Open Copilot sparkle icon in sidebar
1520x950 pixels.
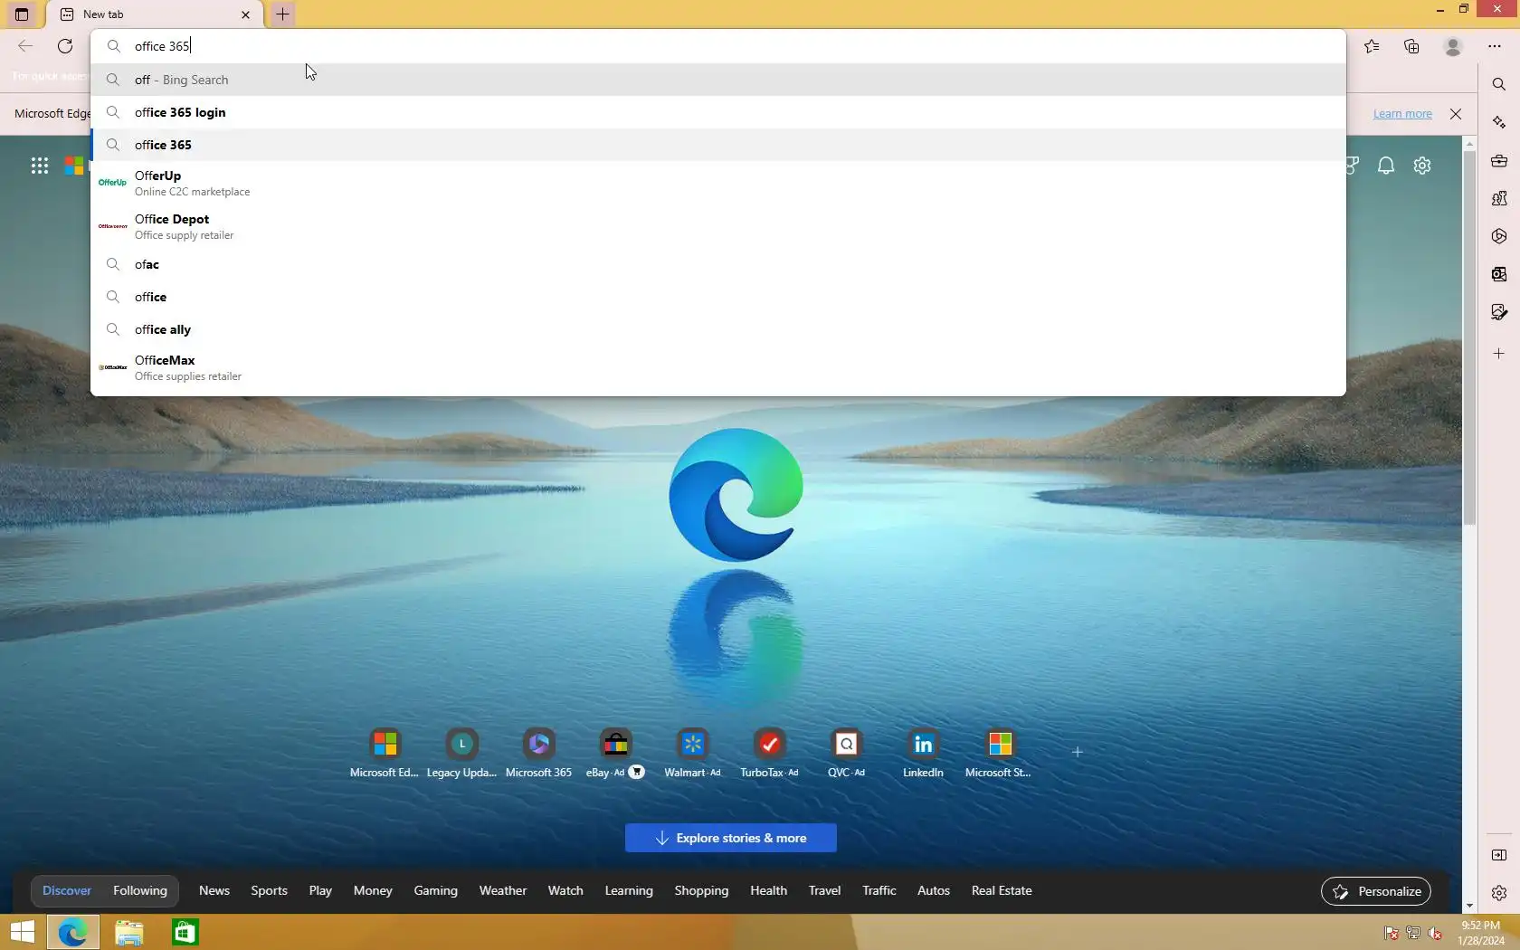[1499, 122]
